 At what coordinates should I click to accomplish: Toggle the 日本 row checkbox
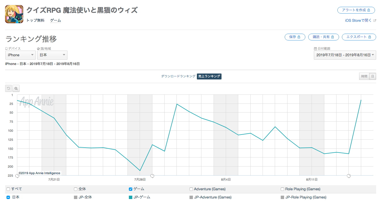coord(8,197)
